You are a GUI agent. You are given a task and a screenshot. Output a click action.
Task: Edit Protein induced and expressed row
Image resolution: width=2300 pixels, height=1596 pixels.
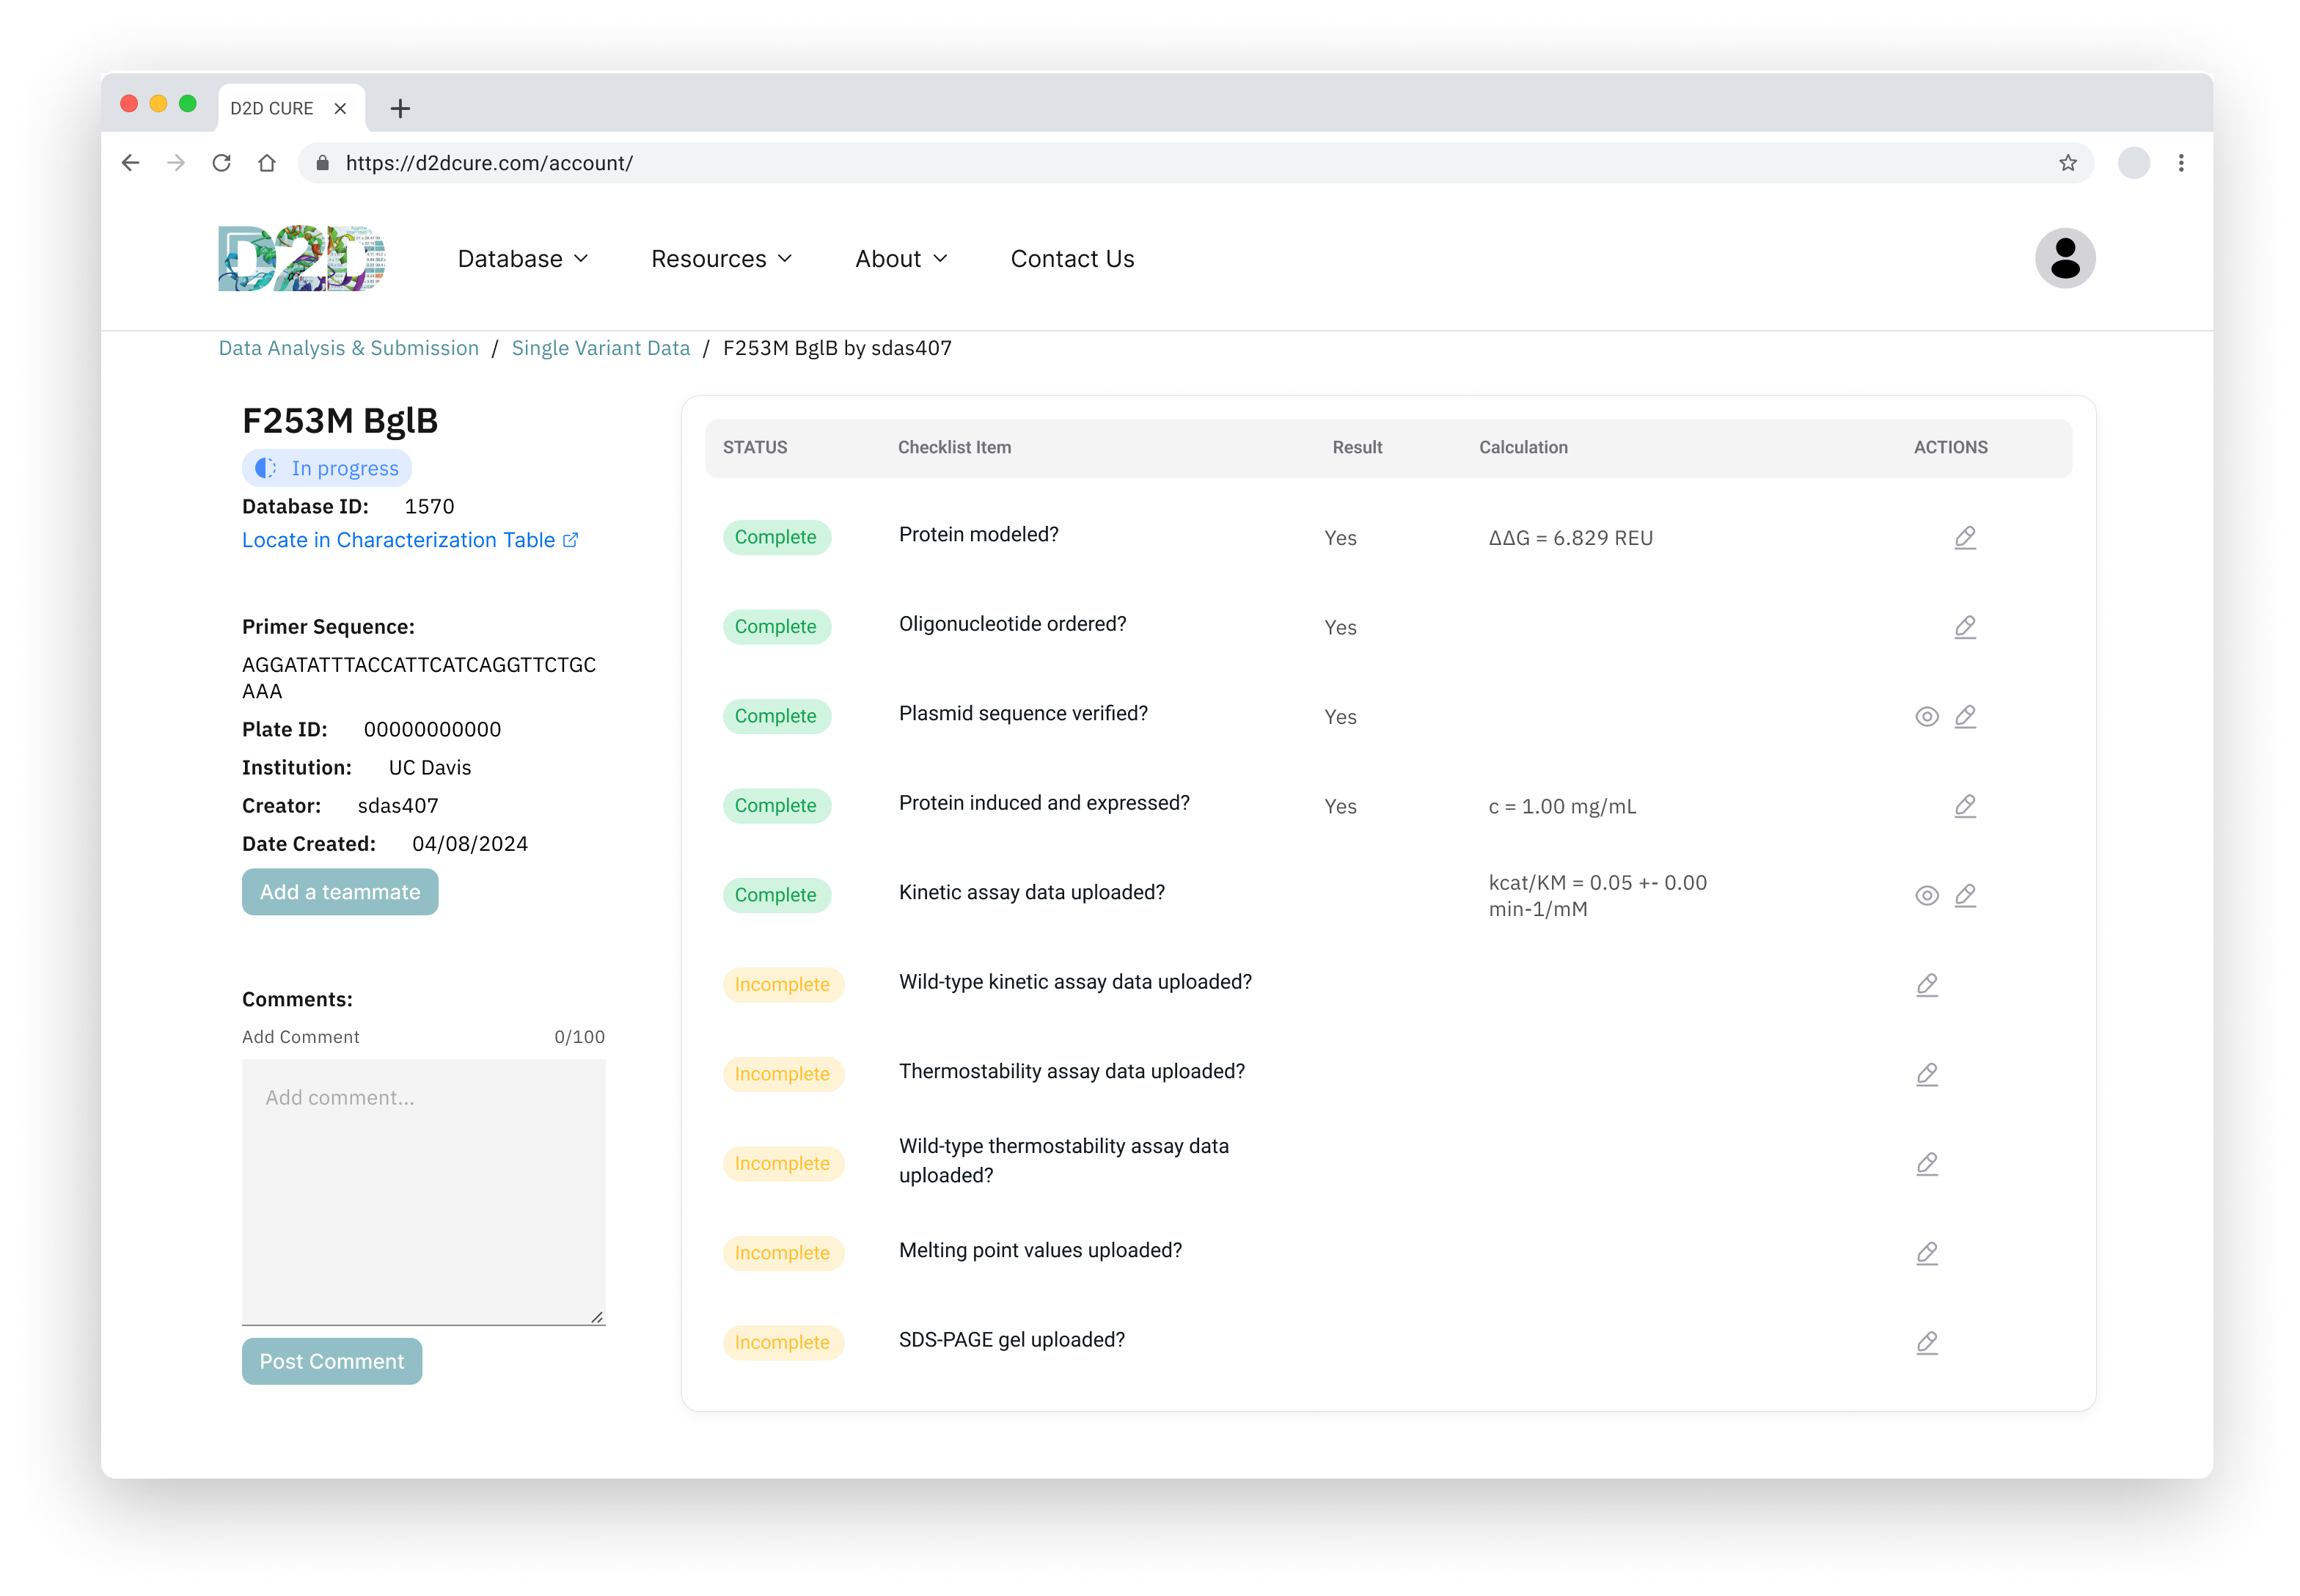[x=1964, y=806]
